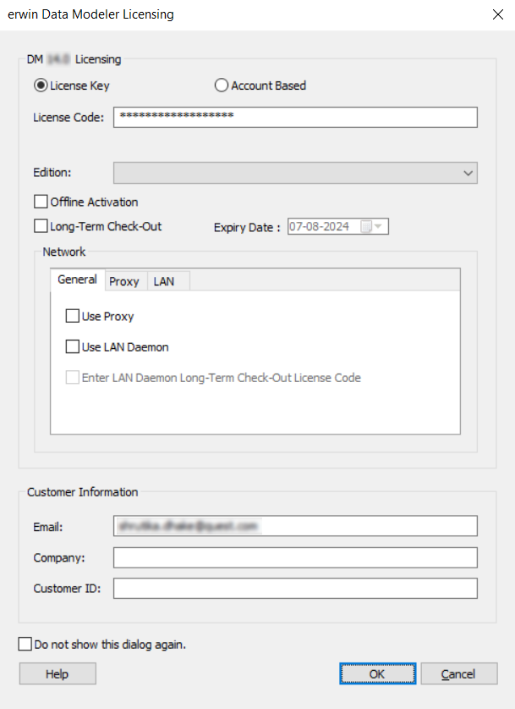Switch to the Proxy tab
The image size is (515, 709).
(x=124, y=280)
